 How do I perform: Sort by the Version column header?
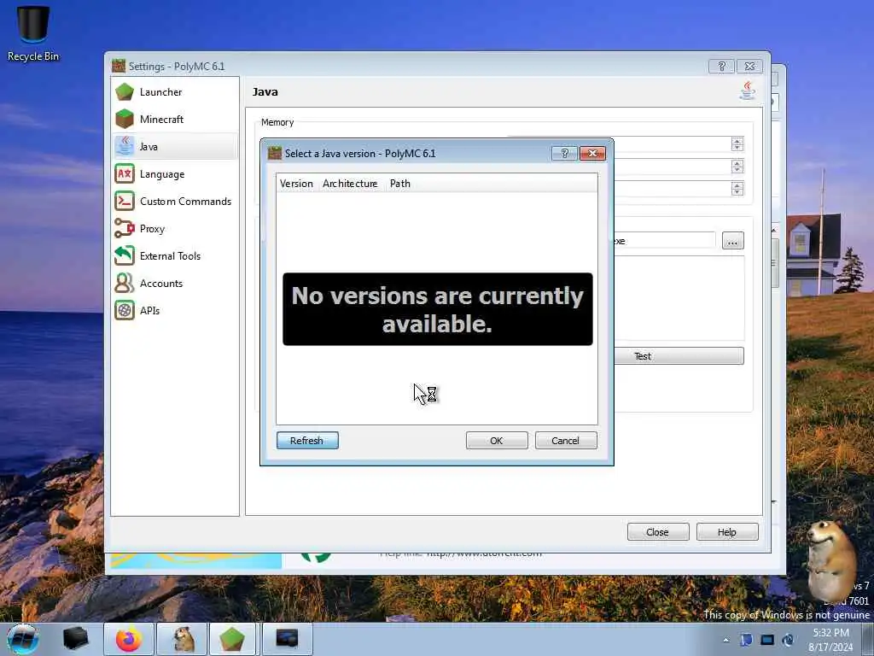click(296, 184)
